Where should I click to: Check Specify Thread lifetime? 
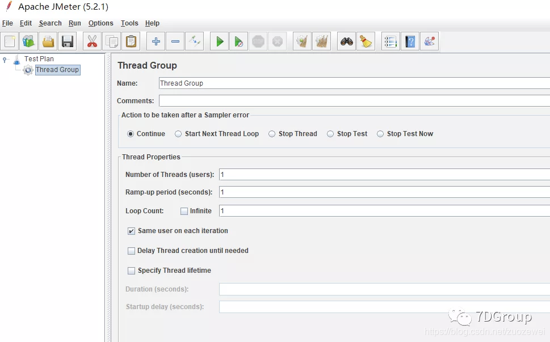pyautogui.click(x=131, y=271)
